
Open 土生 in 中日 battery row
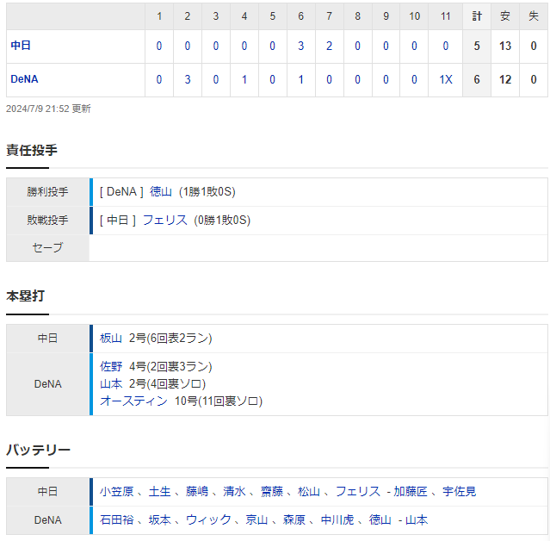[159, 492]
